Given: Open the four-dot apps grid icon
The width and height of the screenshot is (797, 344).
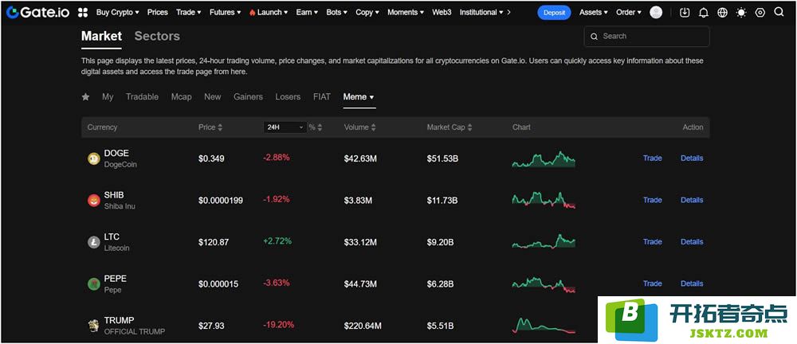Looking at the screenshot, I should pos(83,12).
